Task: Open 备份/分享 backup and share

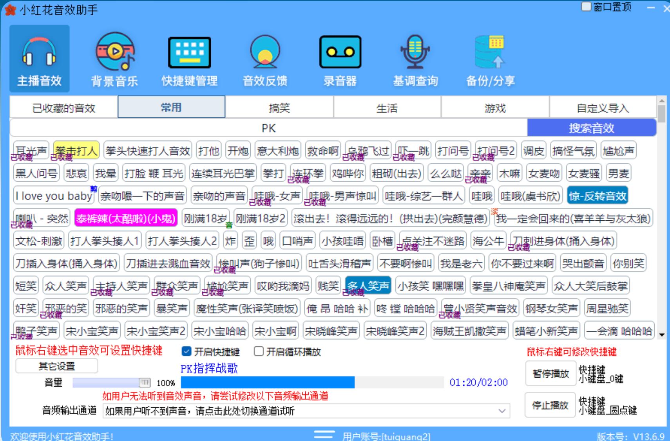Action: click(x=490, y=58)
